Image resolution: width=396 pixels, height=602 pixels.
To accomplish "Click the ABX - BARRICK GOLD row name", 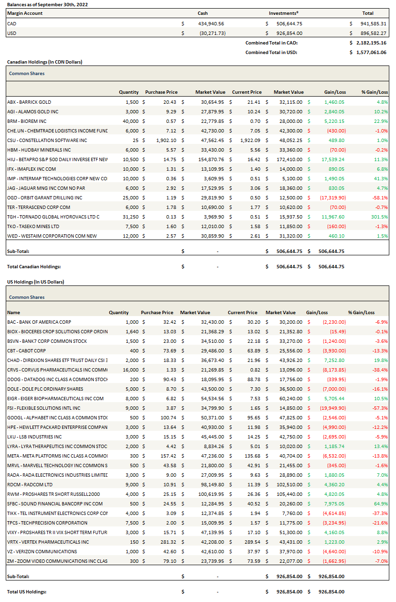I will click(29, 102).
